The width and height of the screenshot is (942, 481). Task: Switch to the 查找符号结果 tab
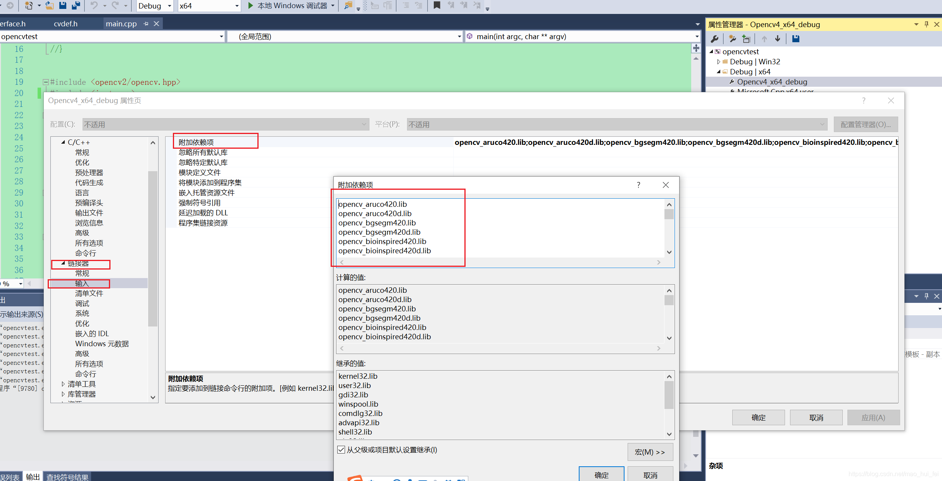67,477
